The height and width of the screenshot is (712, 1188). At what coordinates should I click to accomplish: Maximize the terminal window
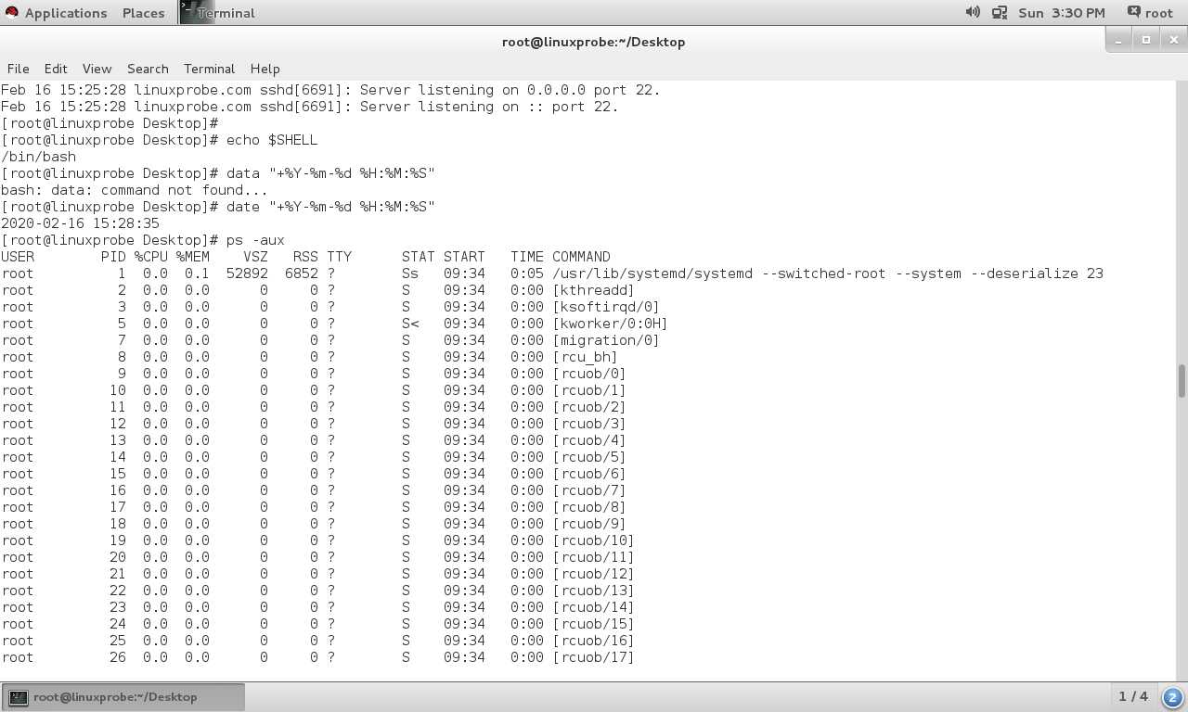pos(1146,40)
